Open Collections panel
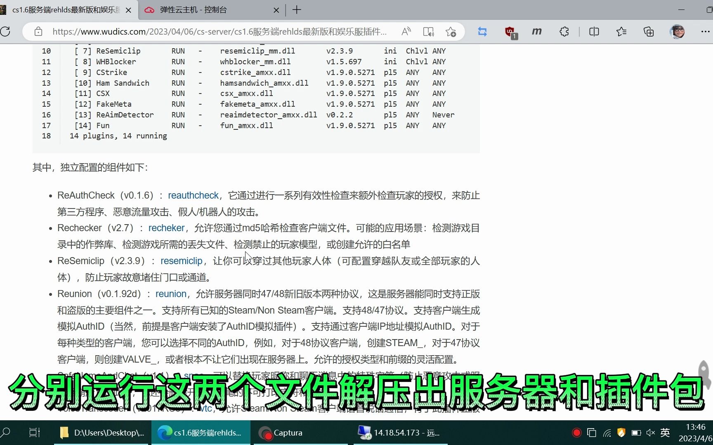713x445 pixels. pyautogui.click(x=649, y=31)
